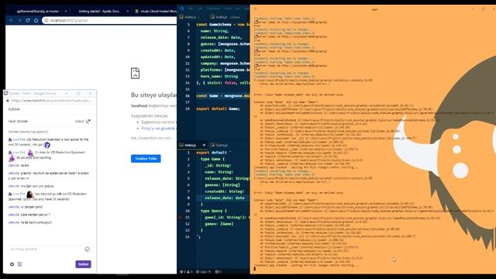Open the 'Proxy'yi ve güvenlik' link
The width and height of the screenshot is (496, 279).
click(158, 129)
